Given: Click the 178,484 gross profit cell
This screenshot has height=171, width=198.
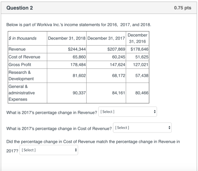Looking at the screenshot, I should [x=67, y=65].
